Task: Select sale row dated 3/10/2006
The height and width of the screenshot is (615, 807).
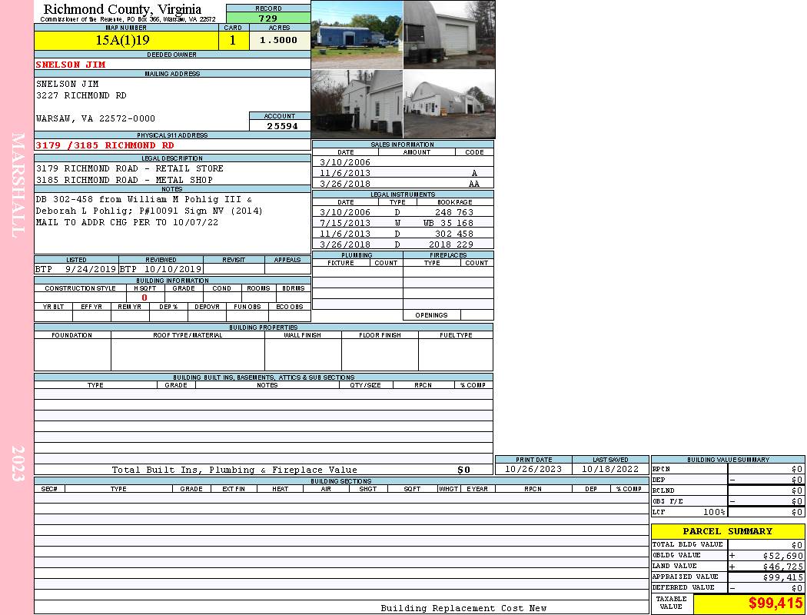Action: point(403,162)
